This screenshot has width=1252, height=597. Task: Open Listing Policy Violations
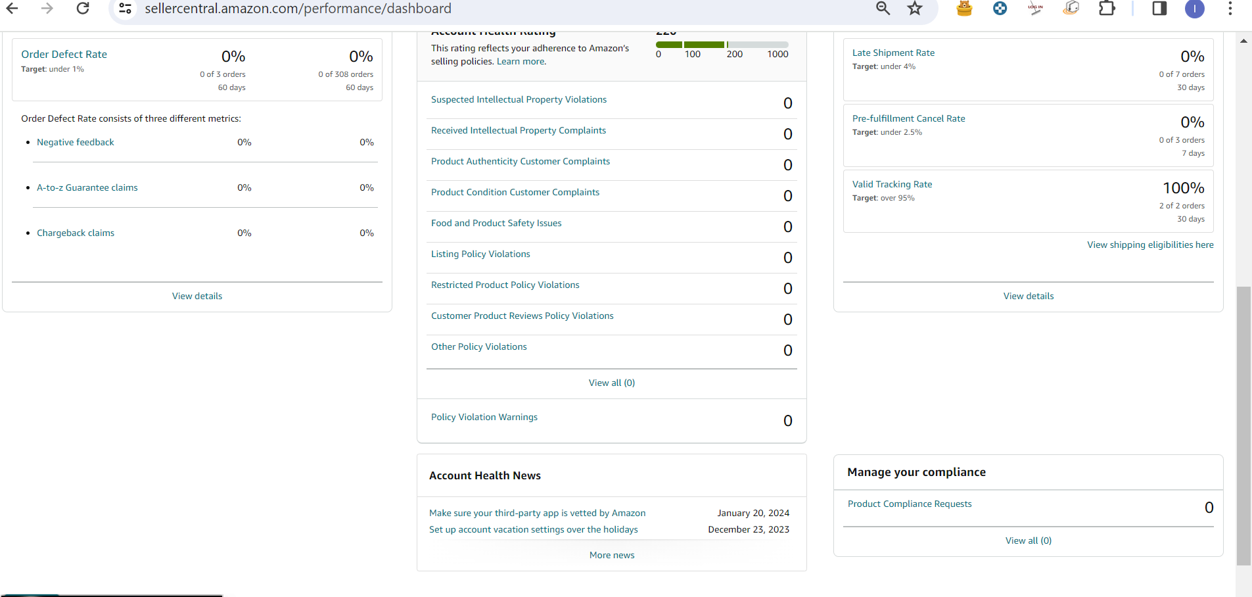[x=480, y=254]
